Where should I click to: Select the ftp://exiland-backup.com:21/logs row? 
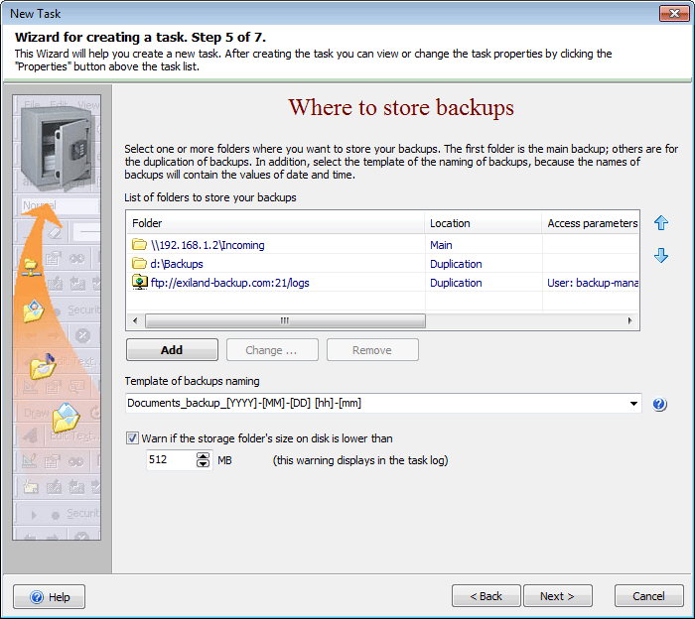pyautogui.click(x=383, y=283)
